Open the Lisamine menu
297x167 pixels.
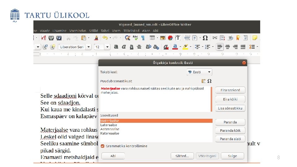pos(59,31)
